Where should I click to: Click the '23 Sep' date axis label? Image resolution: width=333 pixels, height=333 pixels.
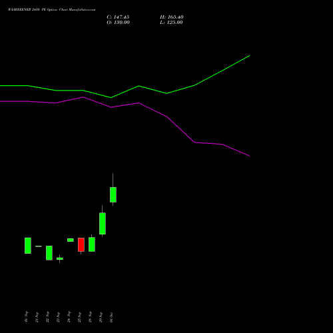[58, 317]
